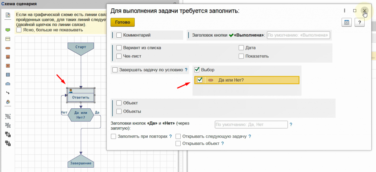
Task: Select the blue end point shape tool
Action: coord(8,84)
